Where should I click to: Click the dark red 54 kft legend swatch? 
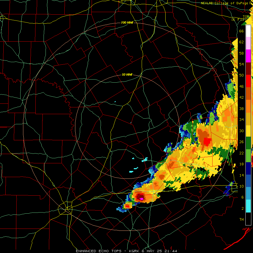pyautogui.click(x=248, y=69)
